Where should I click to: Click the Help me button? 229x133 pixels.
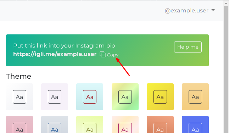click(x=188, y=47)
